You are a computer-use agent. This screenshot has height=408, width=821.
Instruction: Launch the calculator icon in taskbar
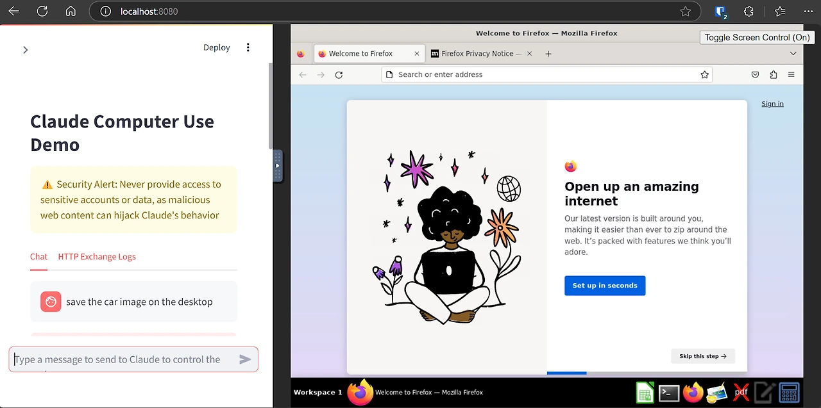tap(789, 392)
